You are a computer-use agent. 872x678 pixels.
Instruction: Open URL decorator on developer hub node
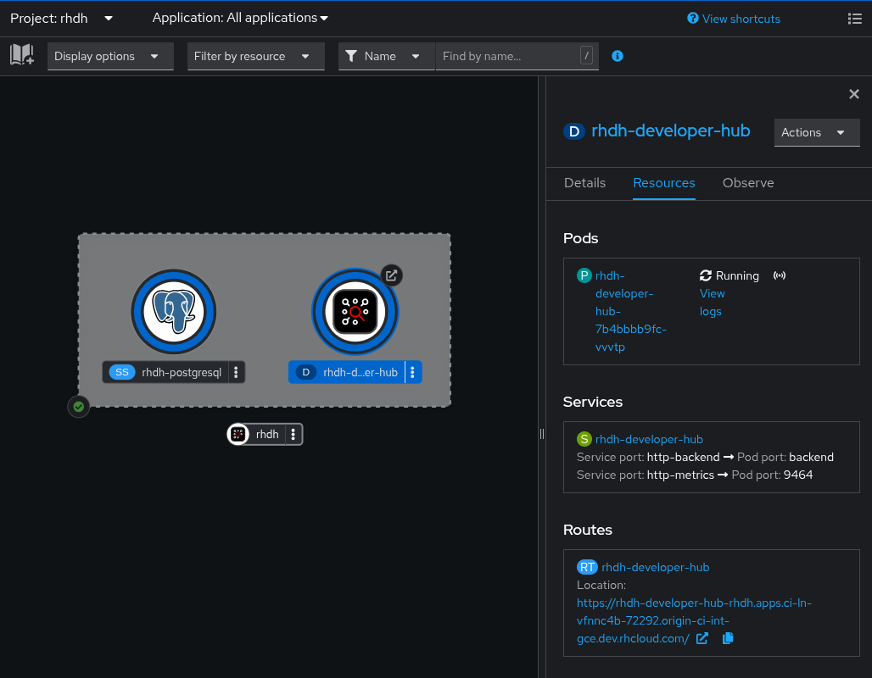[391, 275]
